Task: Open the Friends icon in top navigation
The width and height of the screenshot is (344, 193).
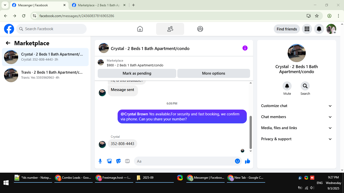Action: [170, 29]
